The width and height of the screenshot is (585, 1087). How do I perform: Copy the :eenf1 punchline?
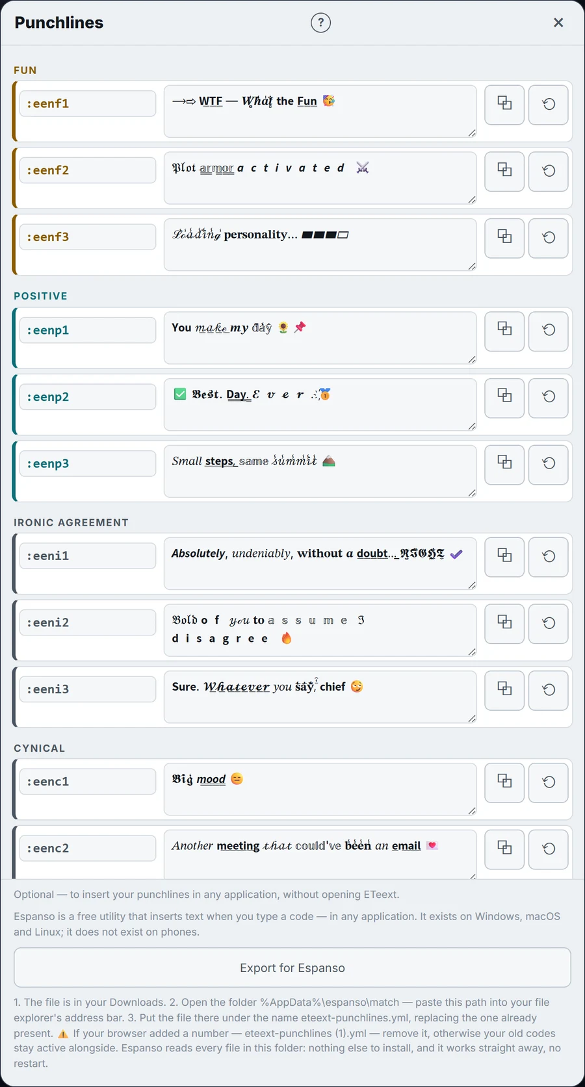pyautogui.click(x=504, y=105)
